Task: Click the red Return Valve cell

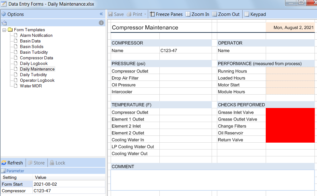Action: [x=290, y=139]
